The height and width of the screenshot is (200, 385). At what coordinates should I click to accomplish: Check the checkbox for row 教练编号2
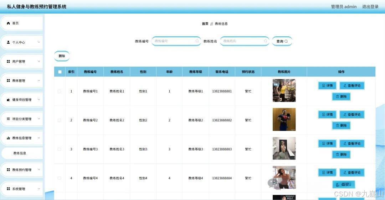pos(60,120)
